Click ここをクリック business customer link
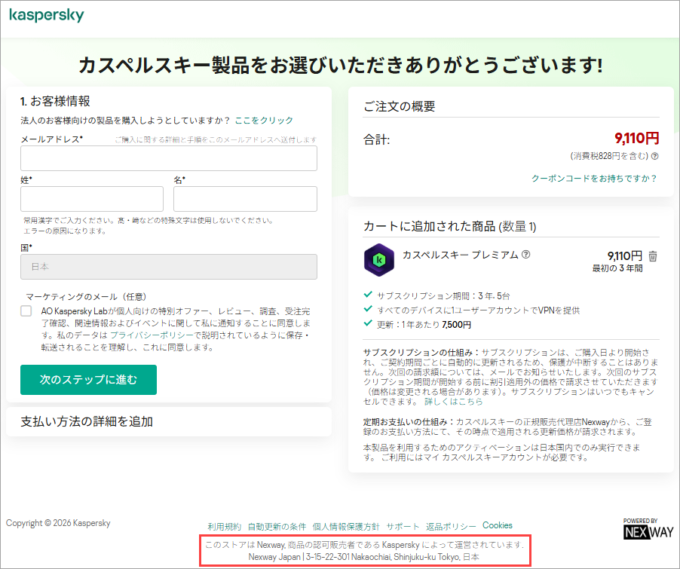Viewport: 680px width, 569px height. 264,120
